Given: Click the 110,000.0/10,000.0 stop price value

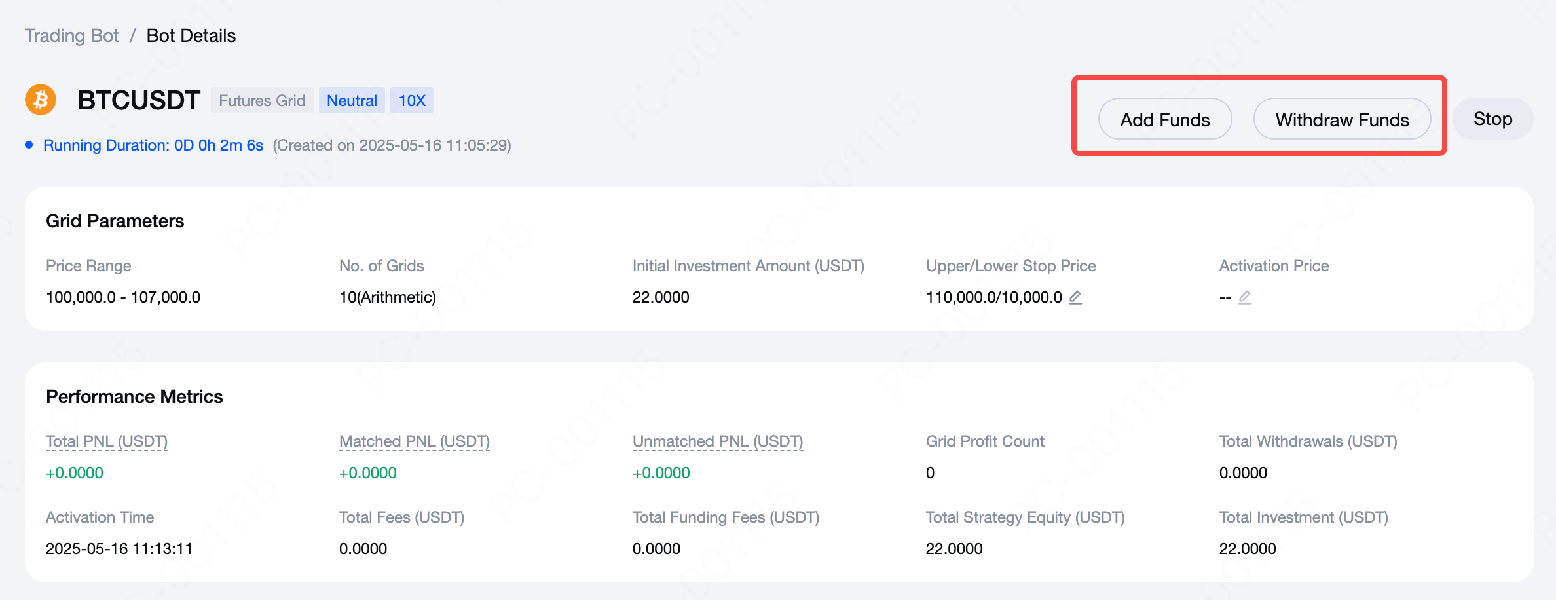Looking at the screenshot, I should point(993,297).
